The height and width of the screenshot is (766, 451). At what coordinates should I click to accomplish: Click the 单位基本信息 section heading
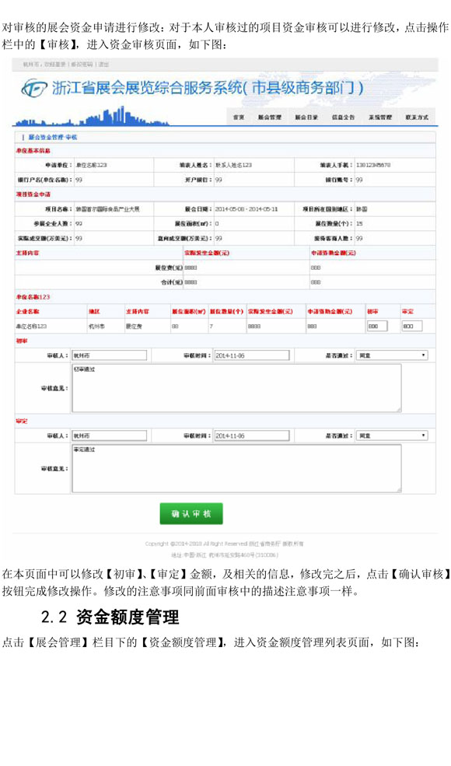[33, 150]
